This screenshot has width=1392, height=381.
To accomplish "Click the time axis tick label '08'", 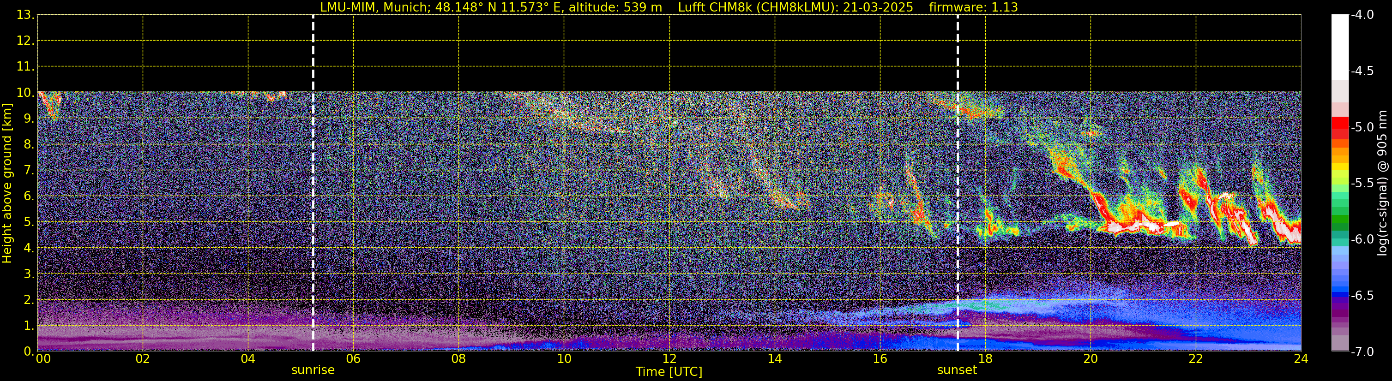I will click(x=459, y=359).
